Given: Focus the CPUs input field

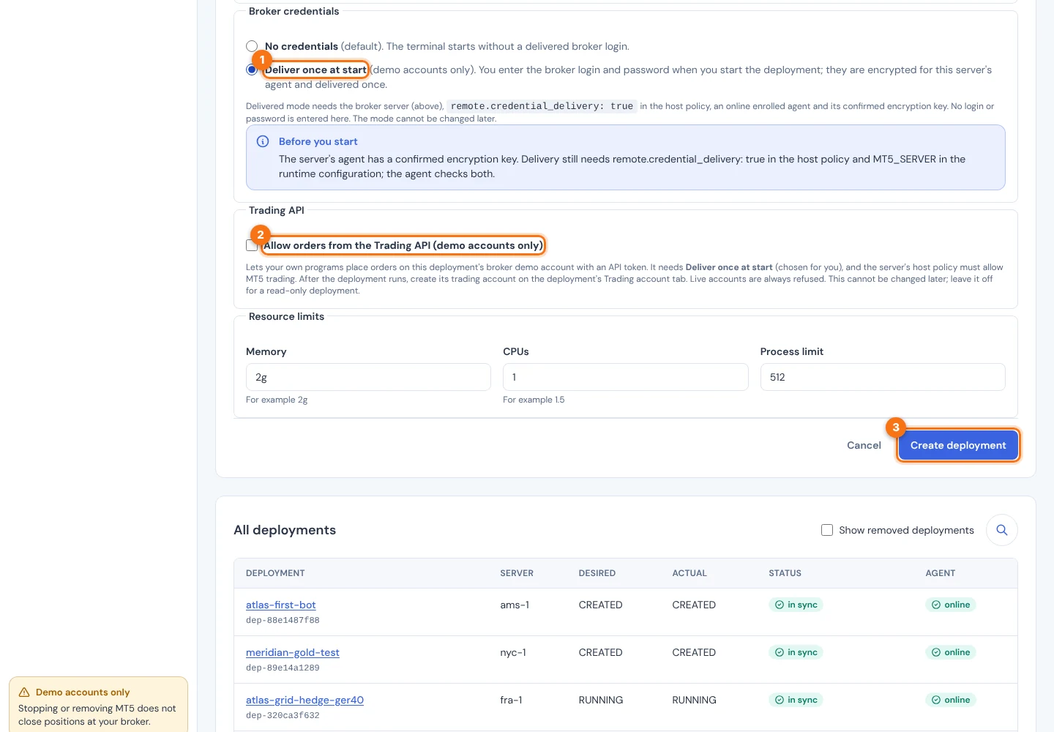Looking at the screenshot, I should 625,377.
